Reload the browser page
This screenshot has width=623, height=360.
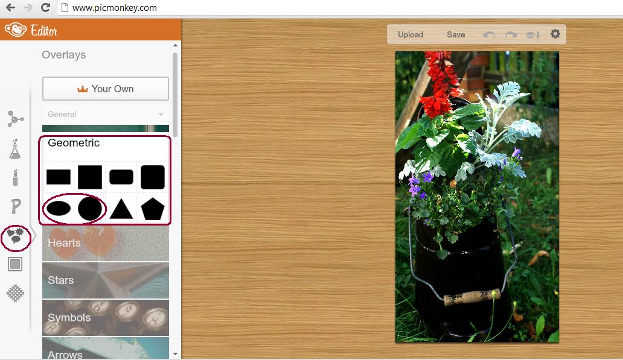coord(46,8)
